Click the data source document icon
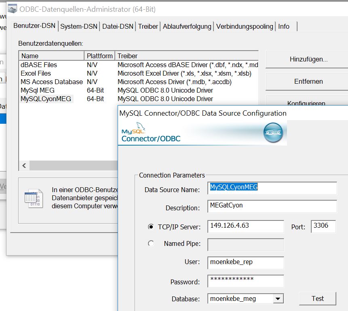Screen dimensions: 348x311 pyautogui.click(x=33, y=198)
